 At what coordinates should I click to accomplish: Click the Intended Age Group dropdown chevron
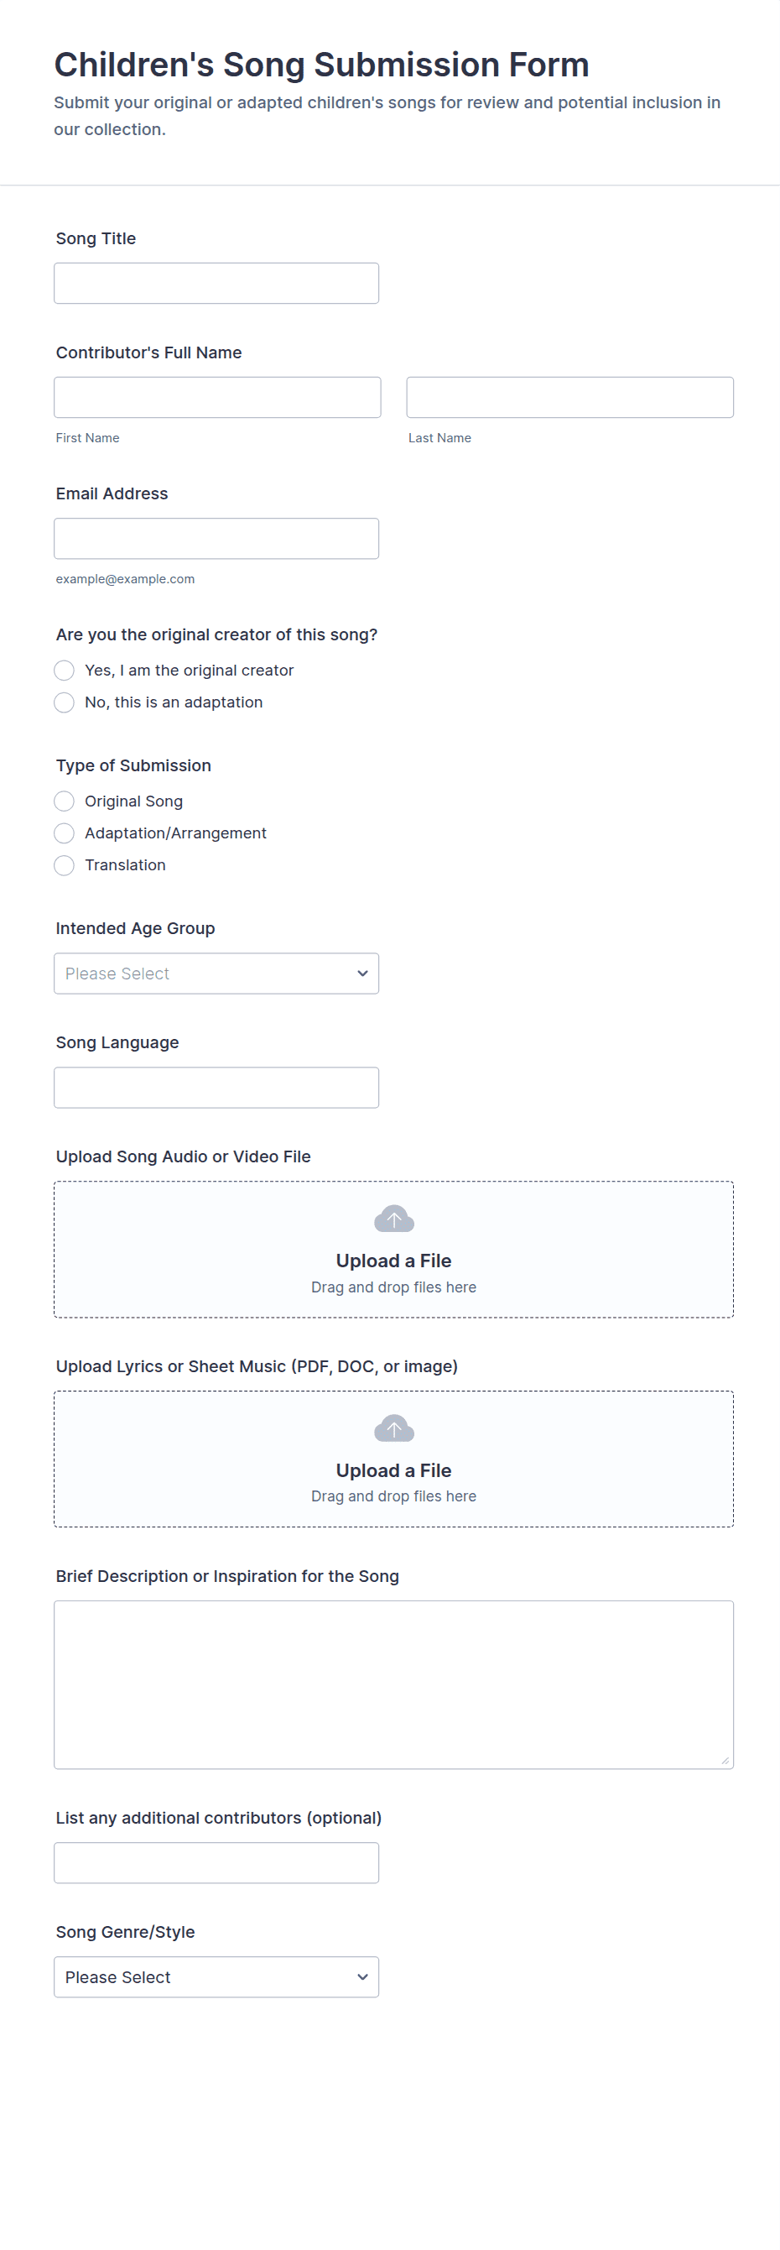[362, 973]
